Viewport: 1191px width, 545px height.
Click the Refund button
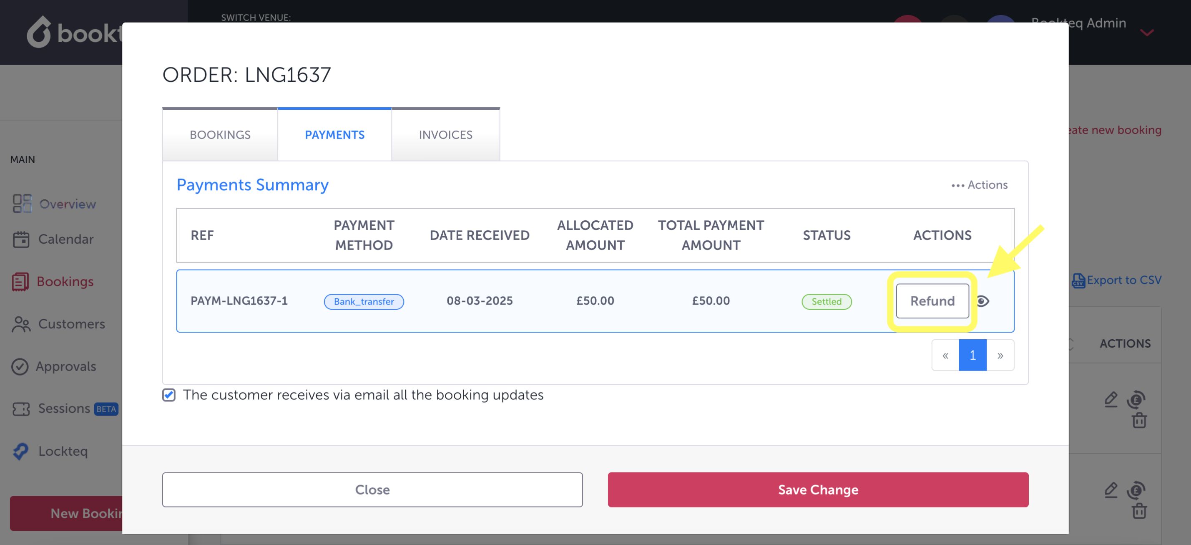pyautogui.click(x=932, y=301)
